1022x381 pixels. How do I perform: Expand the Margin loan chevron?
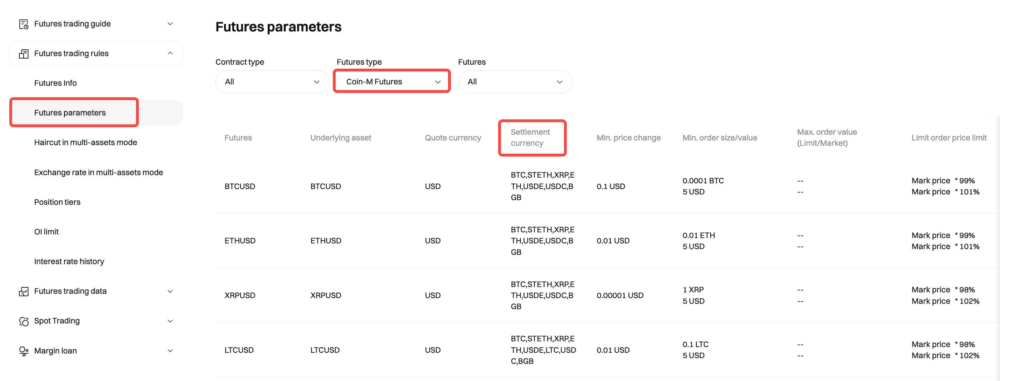click(x=170, y=351)
